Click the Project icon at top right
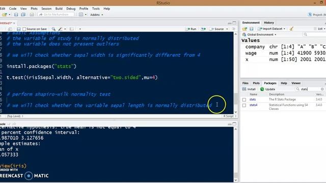The height and width of the screenshot is (183, 326). [x=310, y=15]
